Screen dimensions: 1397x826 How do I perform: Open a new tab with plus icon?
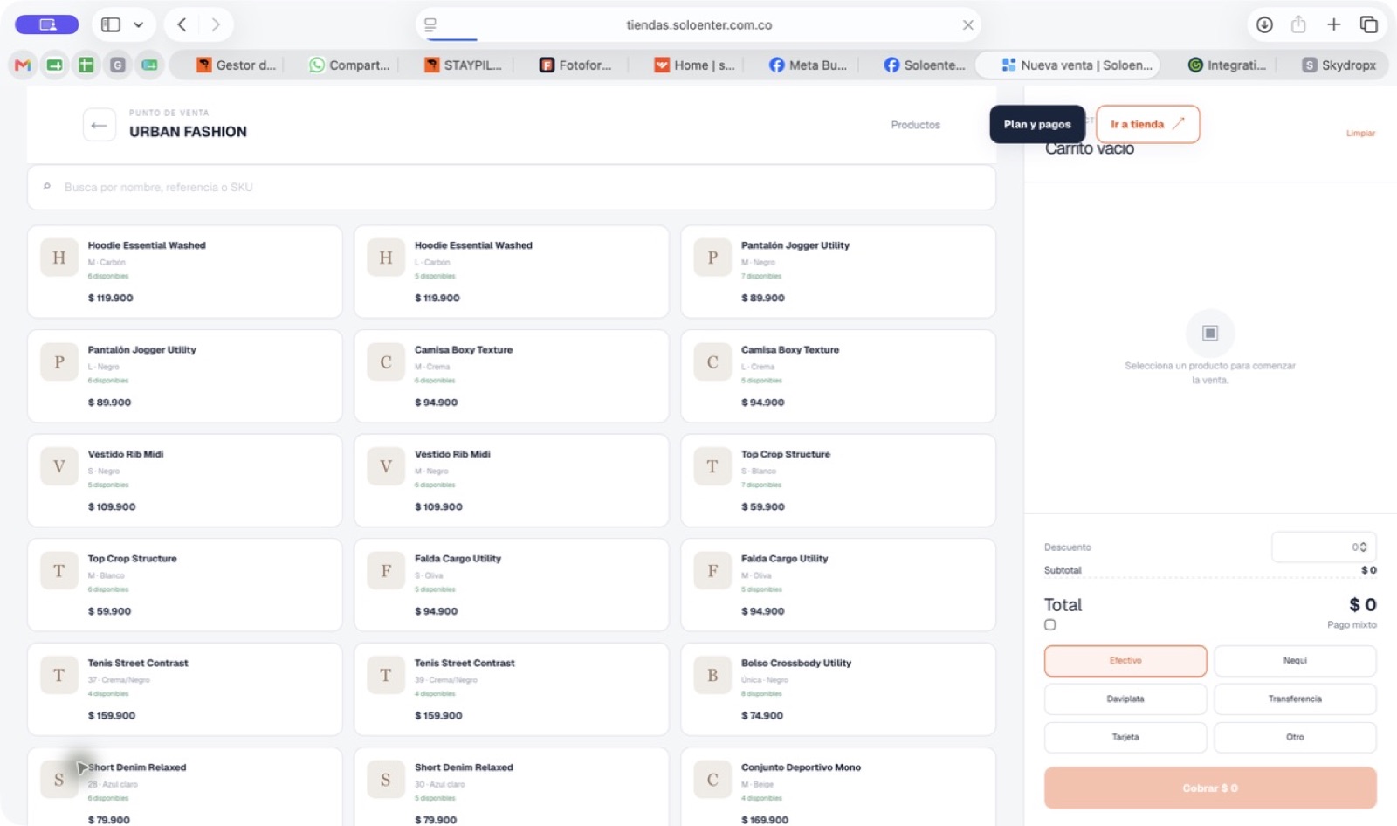(x=1333, y=24)
